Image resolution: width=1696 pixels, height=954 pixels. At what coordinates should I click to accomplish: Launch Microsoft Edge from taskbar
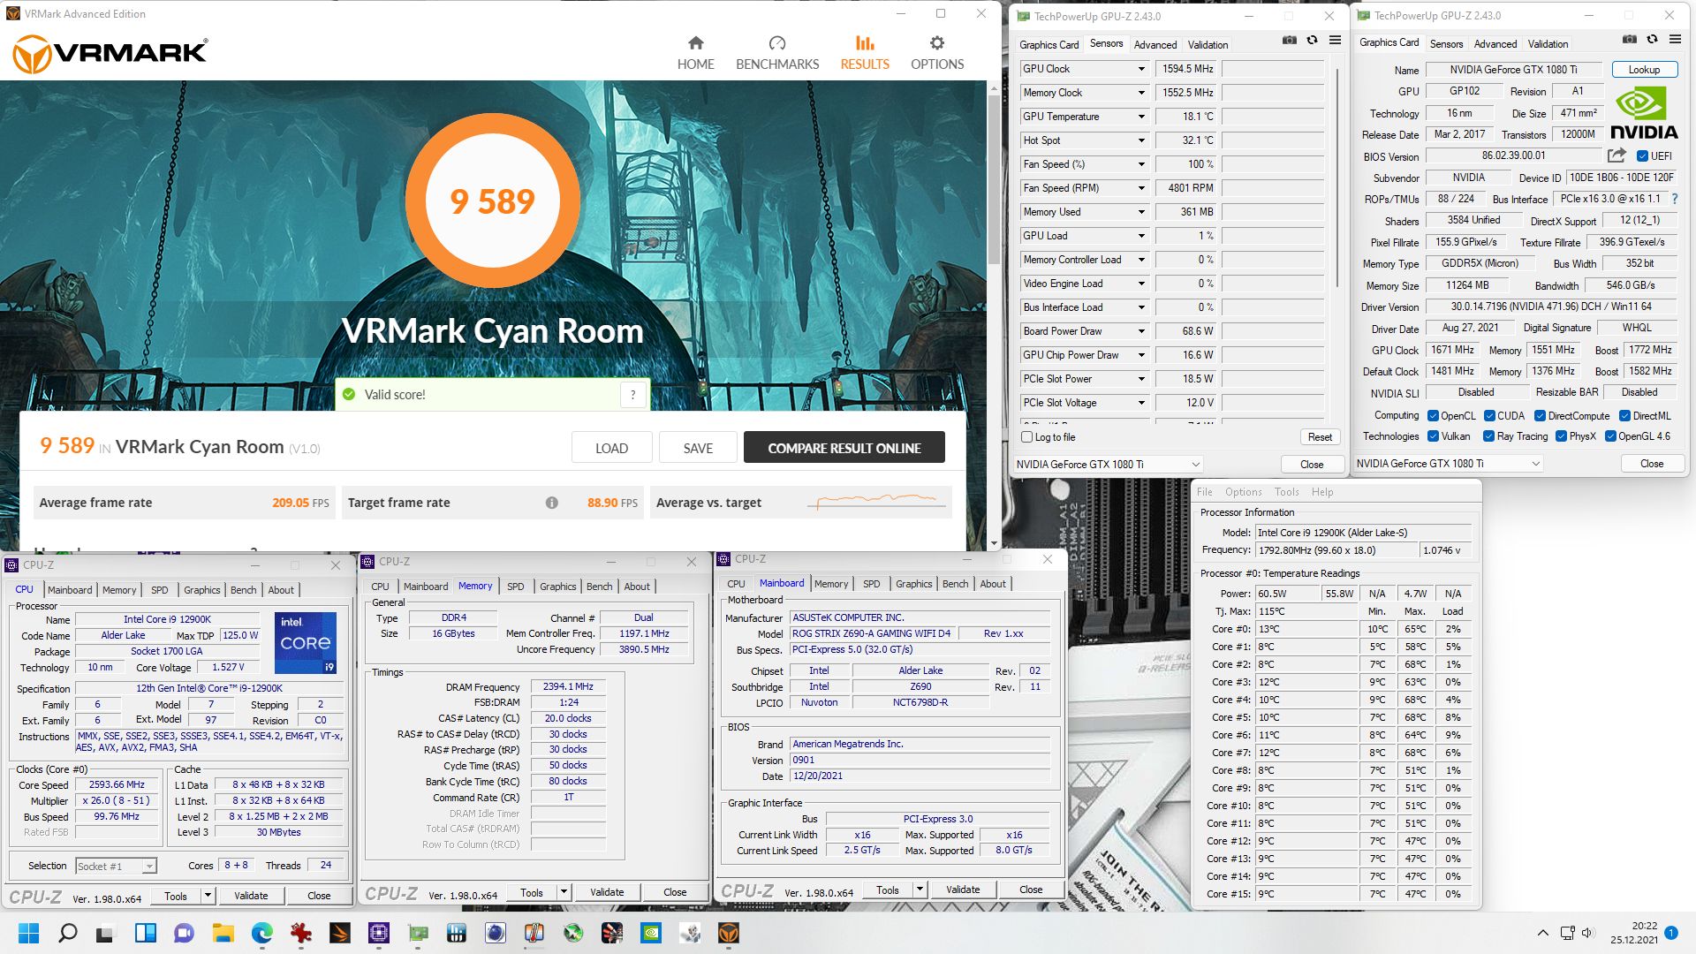(262, 933)
